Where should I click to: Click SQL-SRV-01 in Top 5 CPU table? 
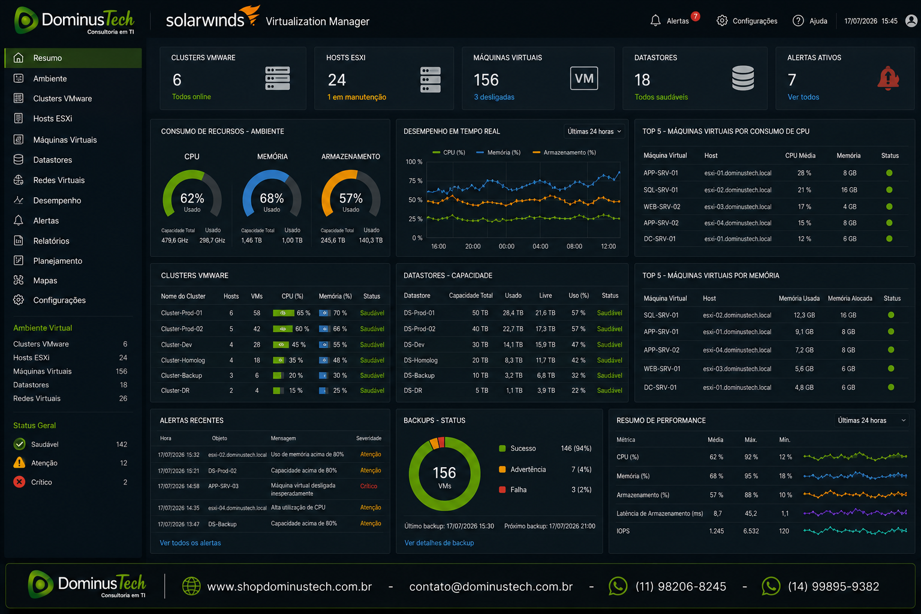click(661, 189)
